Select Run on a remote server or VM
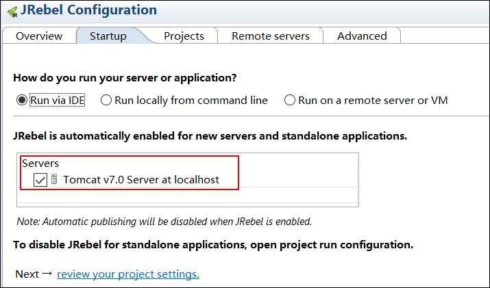490x288 pixels. [x=290, y=100]
